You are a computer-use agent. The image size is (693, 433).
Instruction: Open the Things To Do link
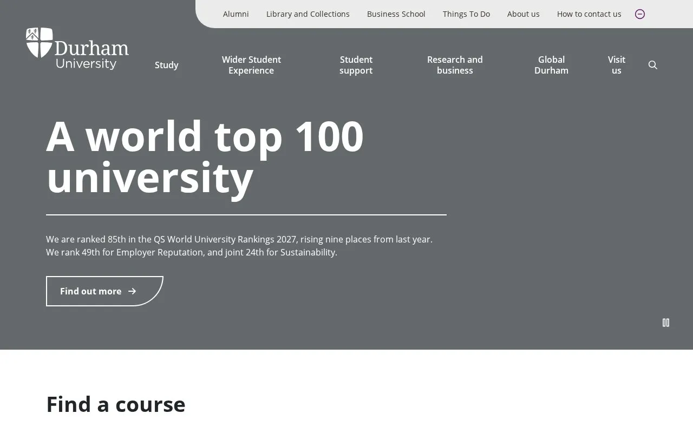click(x=466, y=14)
